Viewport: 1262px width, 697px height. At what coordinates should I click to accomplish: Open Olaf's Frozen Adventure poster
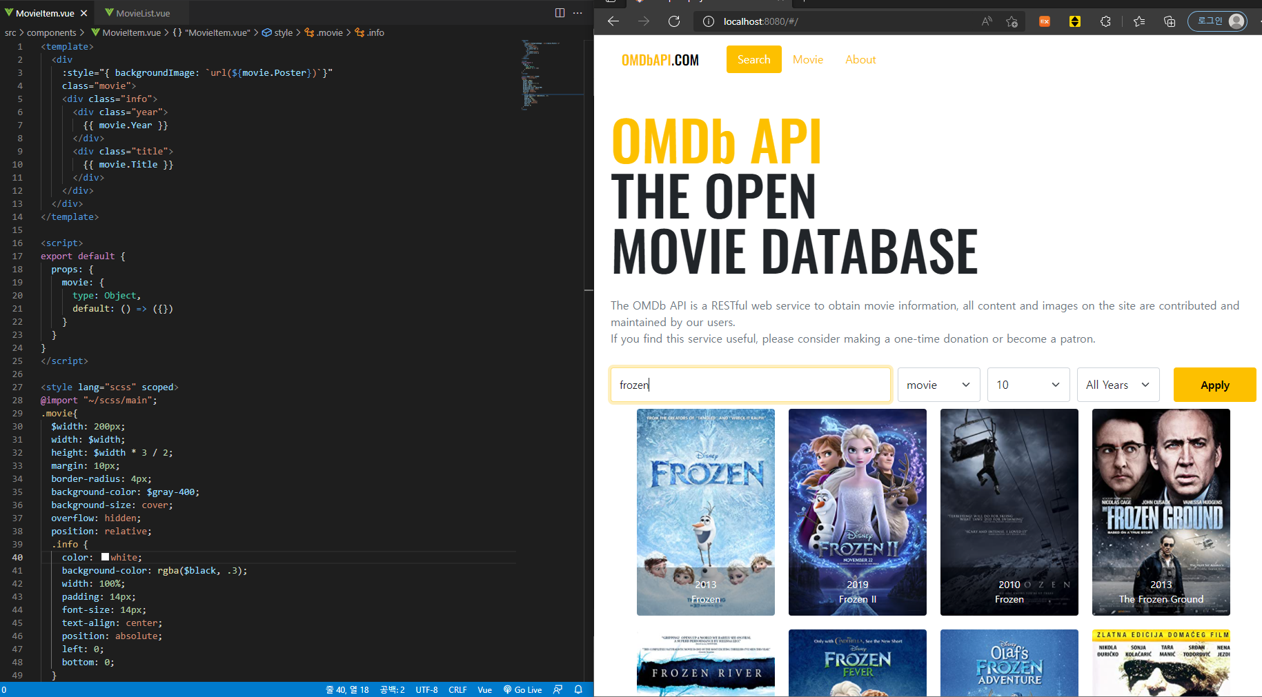(1009, 663)
